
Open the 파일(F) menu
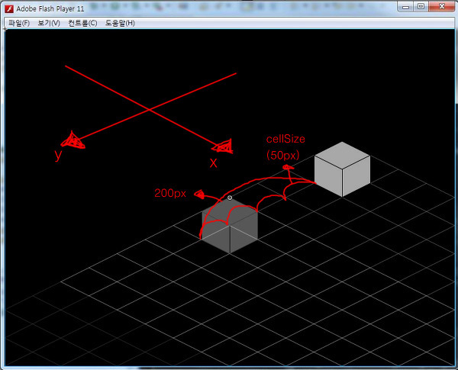click(x=19, y=23)
